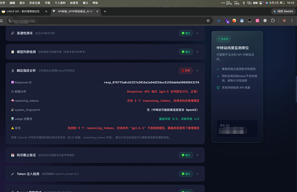Click the chart icon next to usage 完整性
Viewport: 297px width, 192px height.
[12, 119]
